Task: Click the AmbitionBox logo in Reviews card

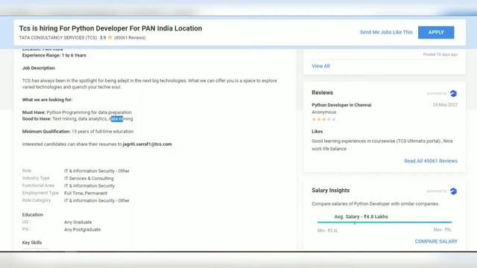Action: pos(453,93)
